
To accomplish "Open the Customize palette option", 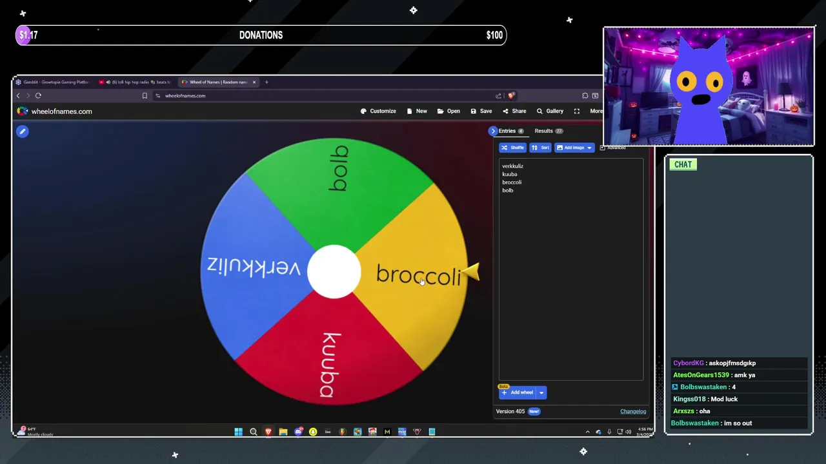I will tap(378, 111).
